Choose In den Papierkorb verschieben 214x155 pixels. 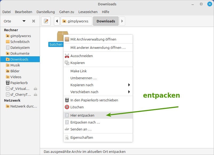pos(98,100)
